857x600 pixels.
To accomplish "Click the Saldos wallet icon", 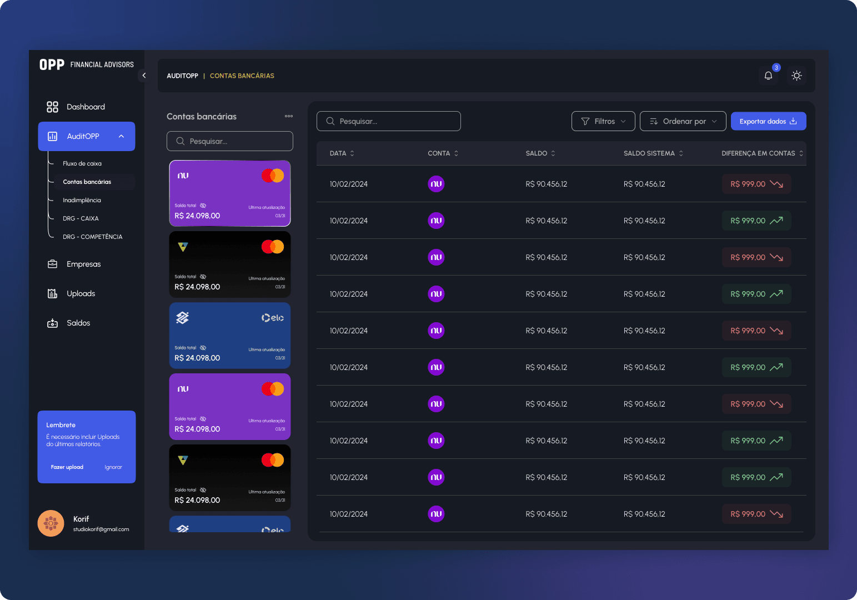I will (53, 323).
